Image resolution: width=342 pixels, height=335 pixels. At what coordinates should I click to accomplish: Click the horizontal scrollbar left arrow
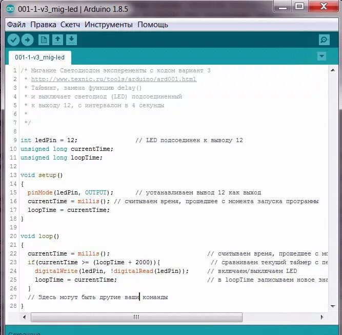[24, 317]
